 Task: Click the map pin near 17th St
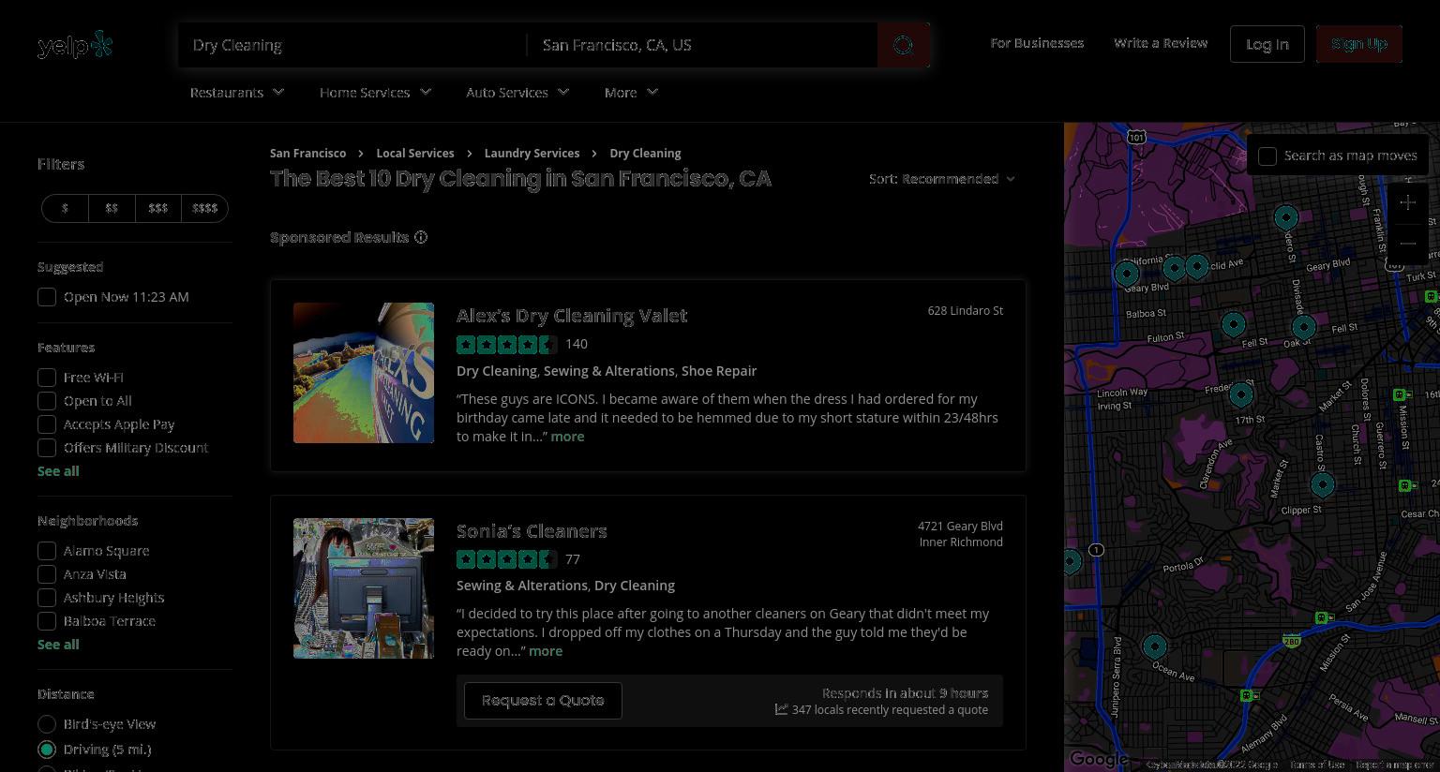(x=1241, y=394)
